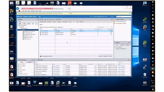Open Add and Manage Hosts in Work In Progress
This screenshot has height=92, width=164.
click(x=121, y=21)
